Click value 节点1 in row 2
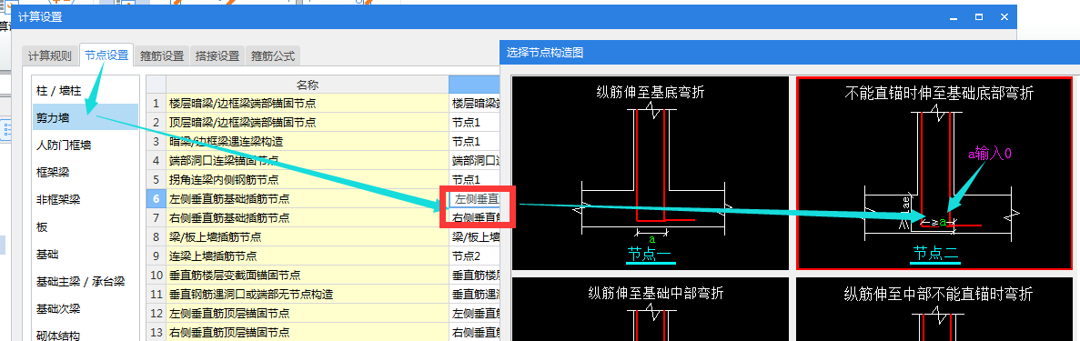1080x341 pixels. [475, 123]
